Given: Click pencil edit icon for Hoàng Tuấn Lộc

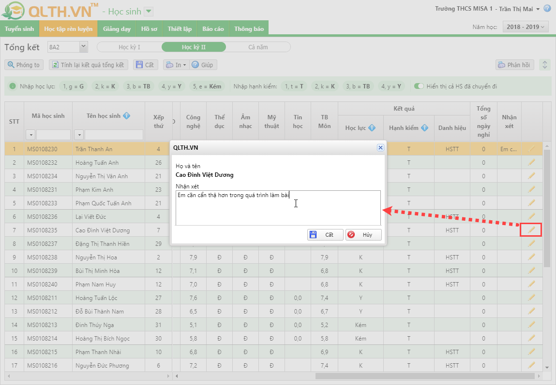Looking at the screenshot, I should 531,298.
